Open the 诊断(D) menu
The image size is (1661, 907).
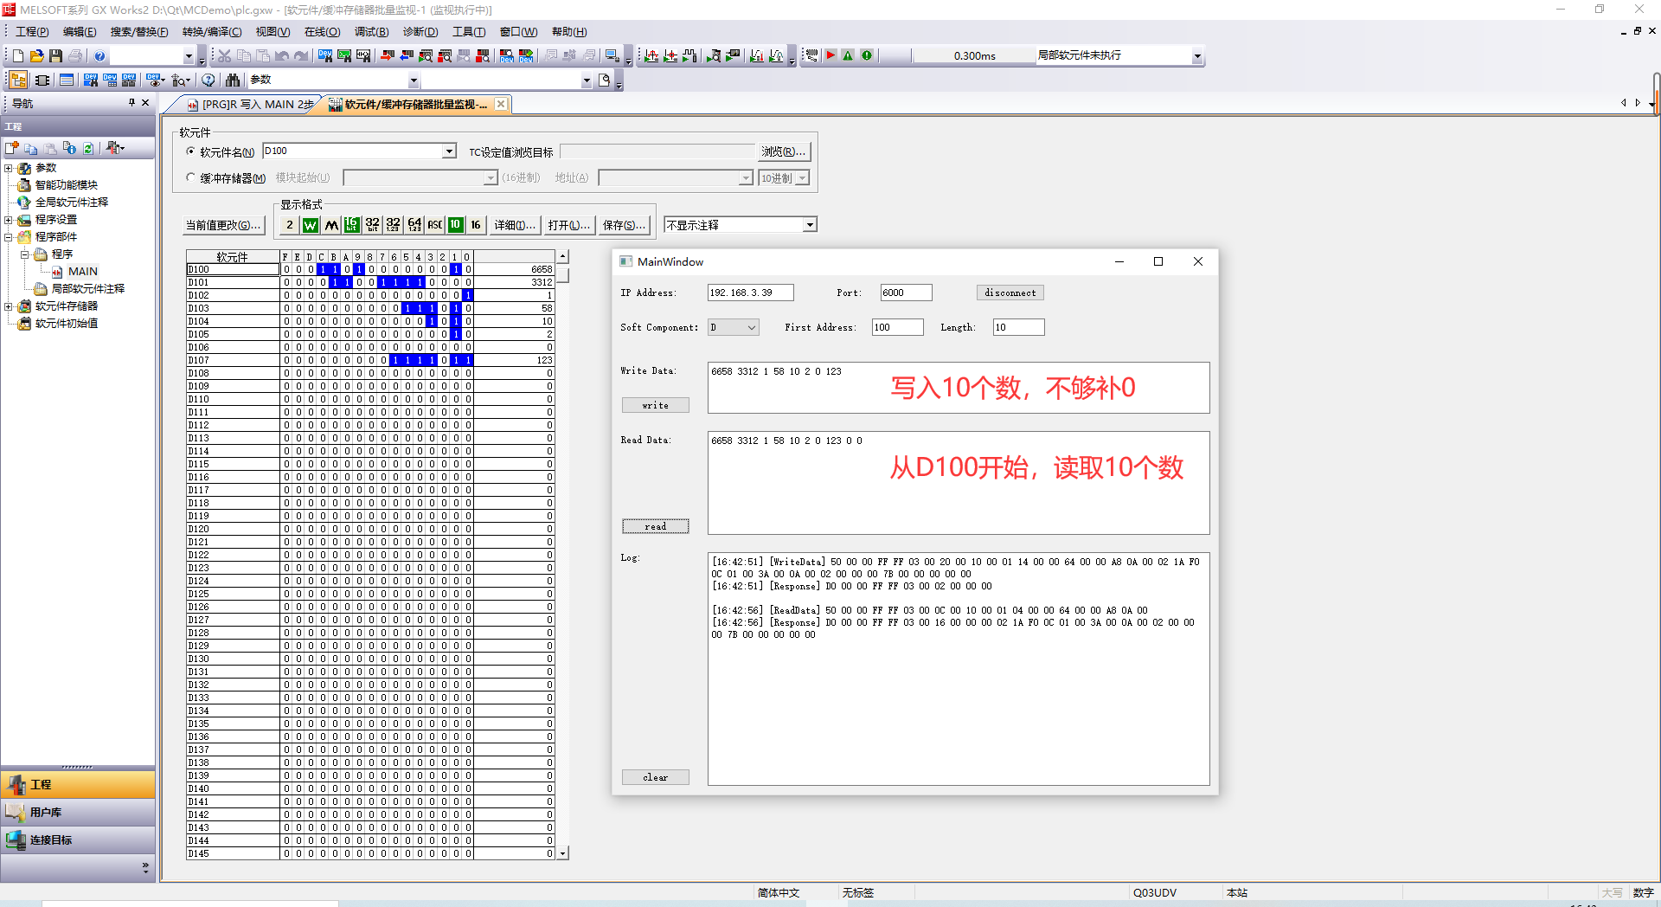tap(420, 32)
